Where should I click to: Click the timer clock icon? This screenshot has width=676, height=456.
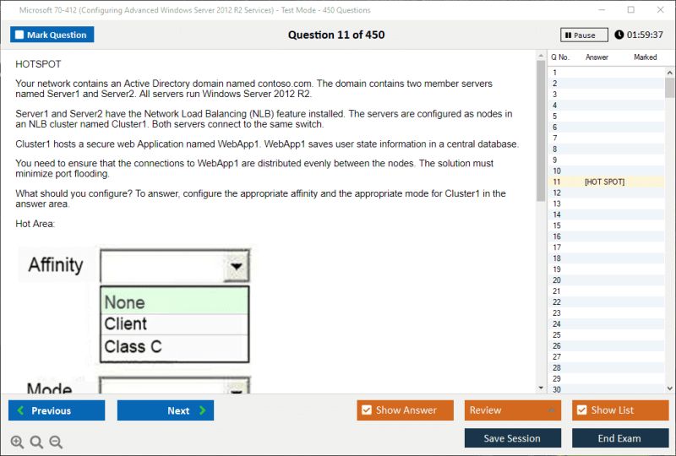click(619, 35)
